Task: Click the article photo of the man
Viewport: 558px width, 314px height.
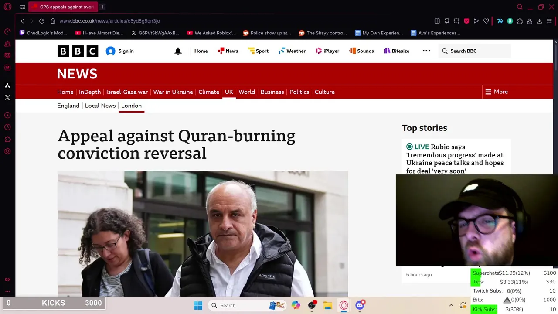Action: pos(203,233)
